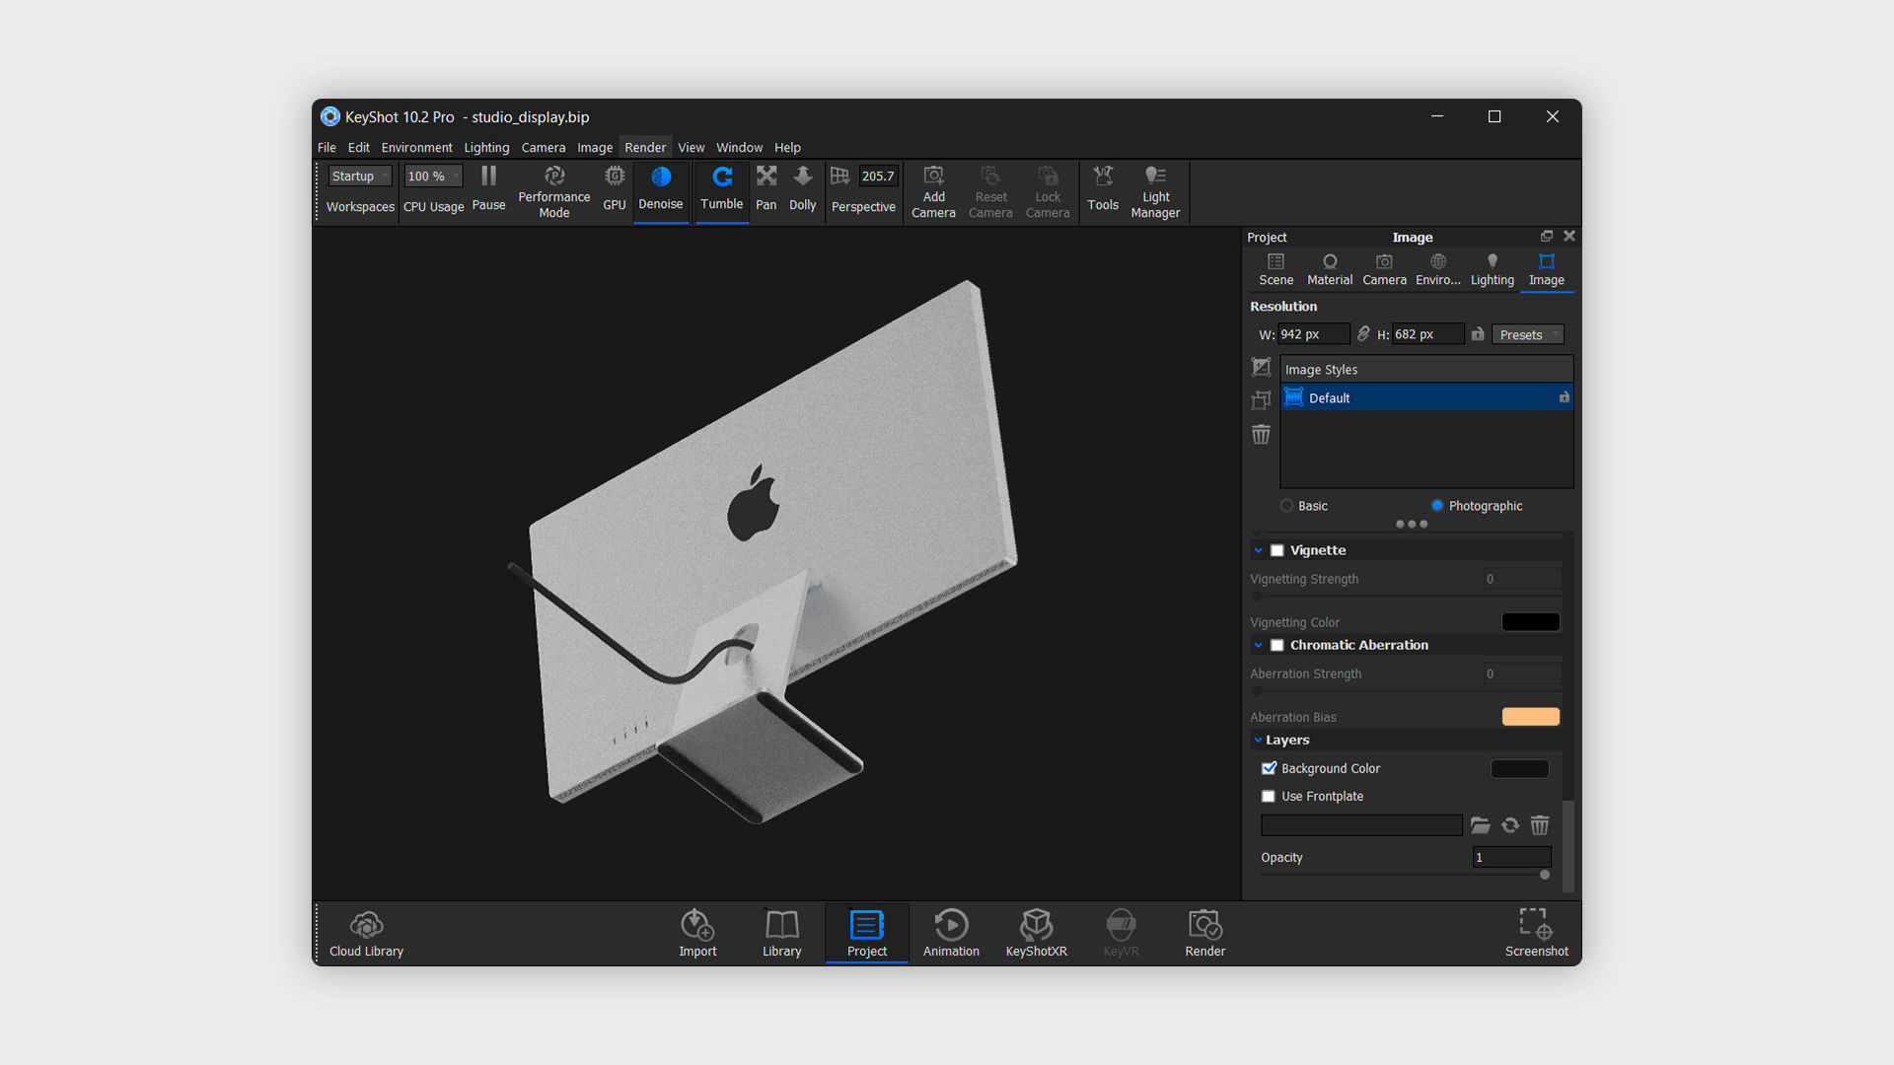Open the Window menu
This screenshot has height=1065, width=1894.
point(739,148)
